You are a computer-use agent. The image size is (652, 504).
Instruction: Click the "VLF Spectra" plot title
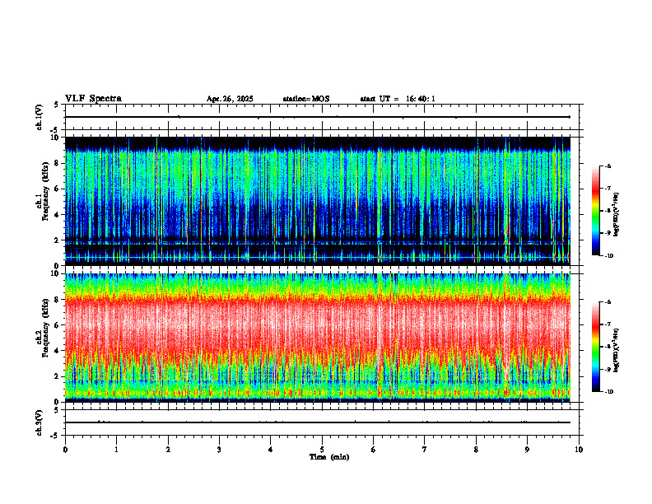[93, 99]
